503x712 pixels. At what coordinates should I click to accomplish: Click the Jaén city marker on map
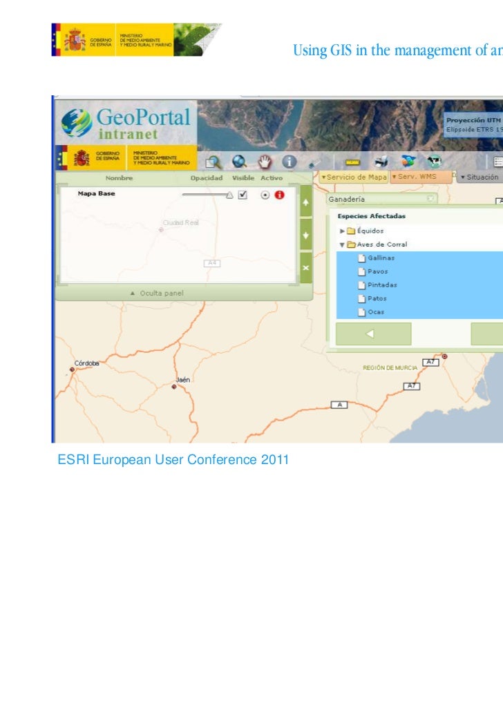point(174,387)
